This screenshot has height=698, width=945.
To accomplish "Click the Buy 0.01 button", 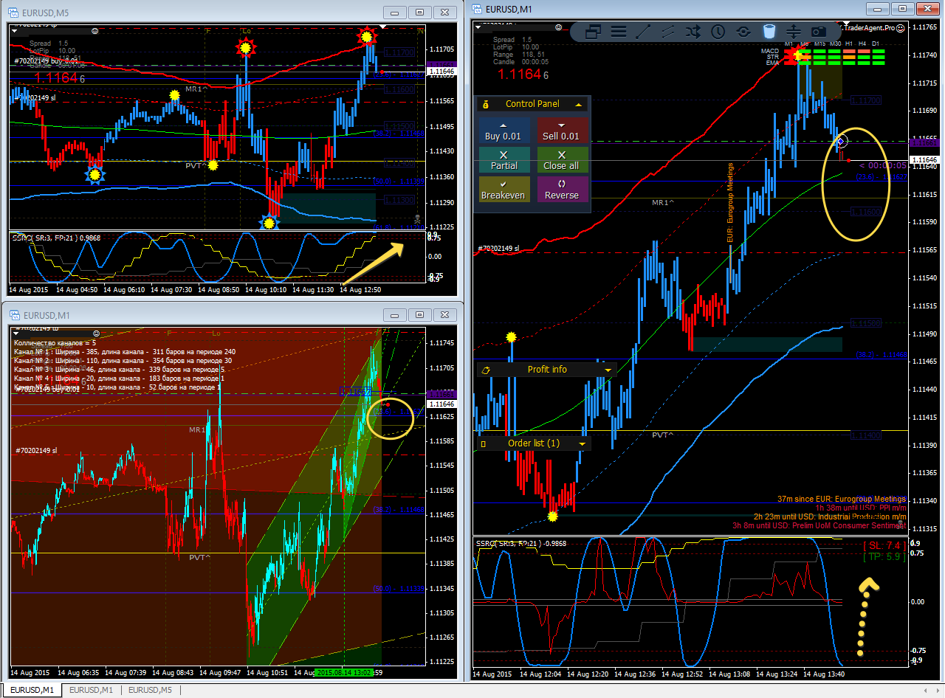I will [x=503, y=131].
